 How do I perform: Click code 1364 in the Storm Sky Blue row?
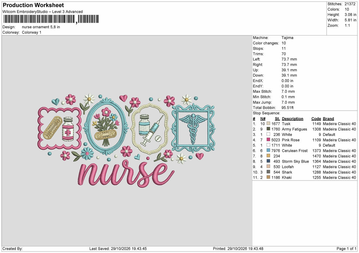pos(317,161)
